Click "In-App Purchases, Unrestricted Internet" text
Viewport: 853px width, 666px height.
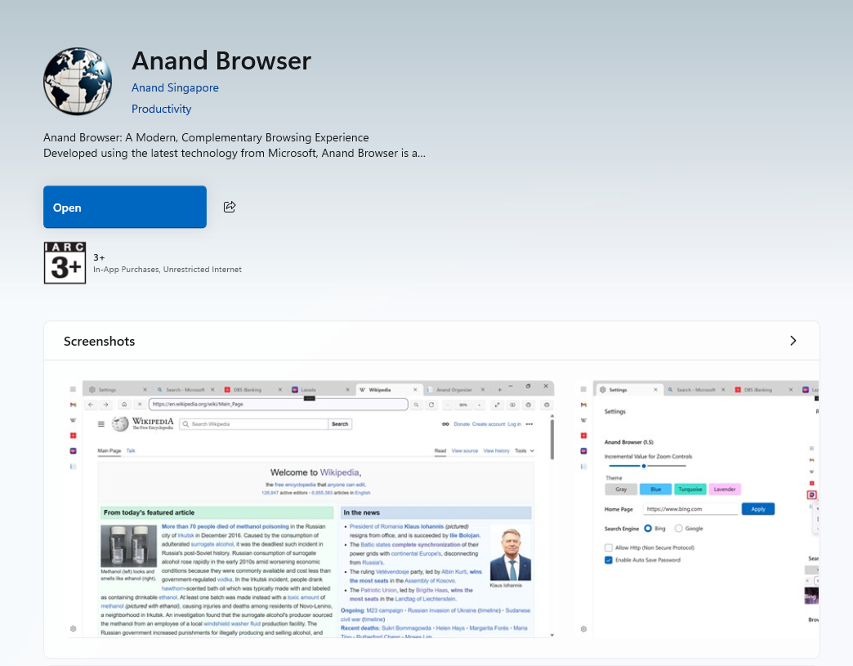click(167, 270)
